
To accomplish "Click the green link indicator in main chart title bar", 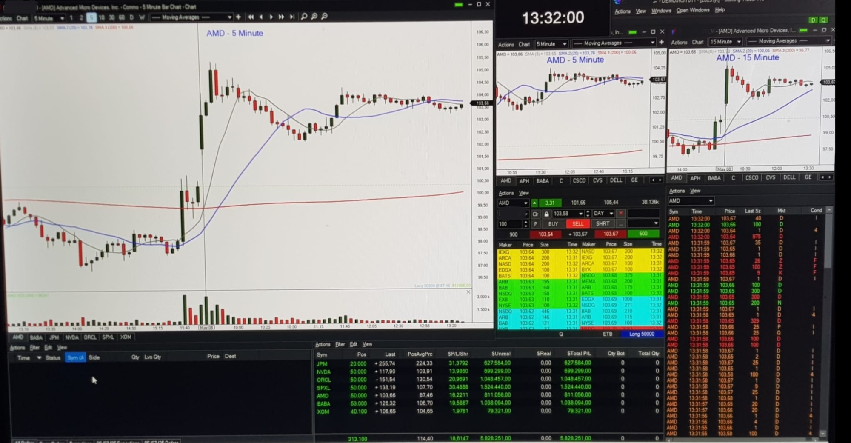I will [x=458, y=5].
